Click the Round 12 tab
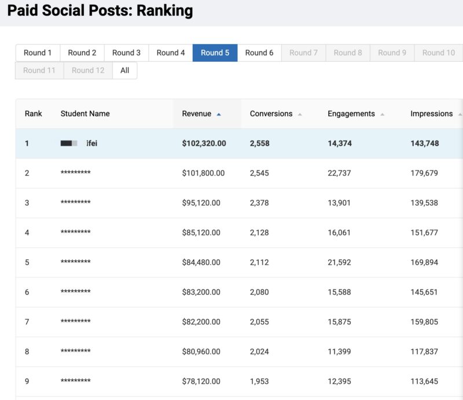 [88, 71]
